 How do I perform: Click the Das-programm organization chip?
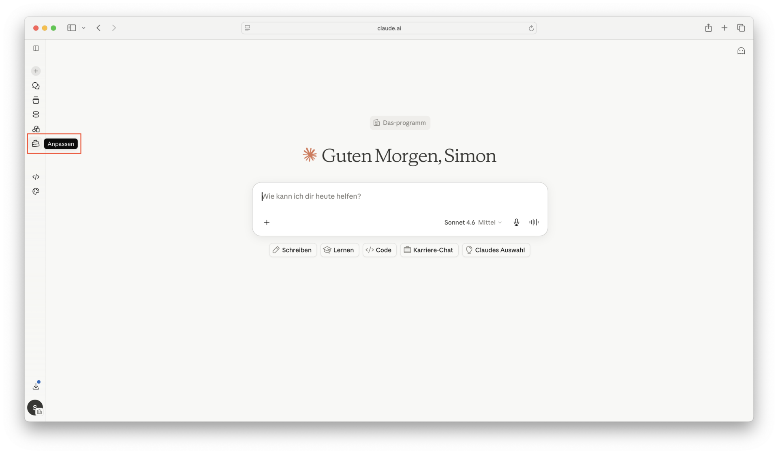point(400,123)
